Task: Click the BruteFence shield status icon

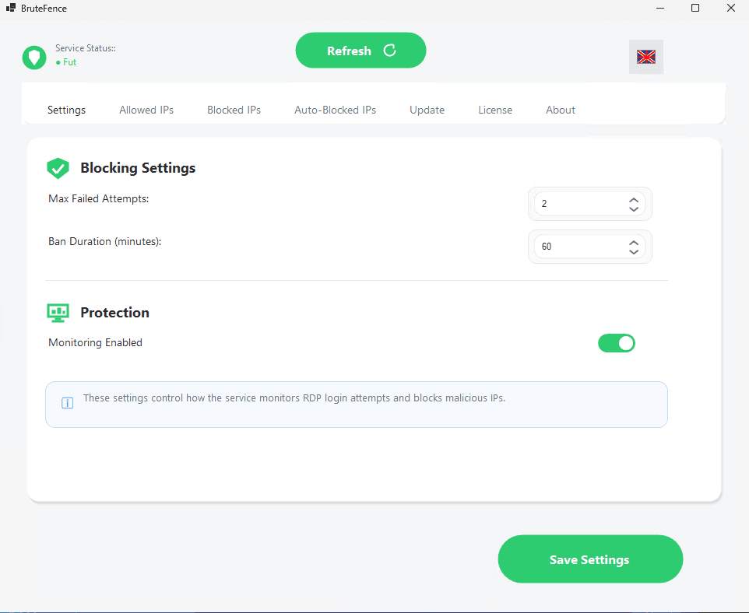Action: pos(33,57)
